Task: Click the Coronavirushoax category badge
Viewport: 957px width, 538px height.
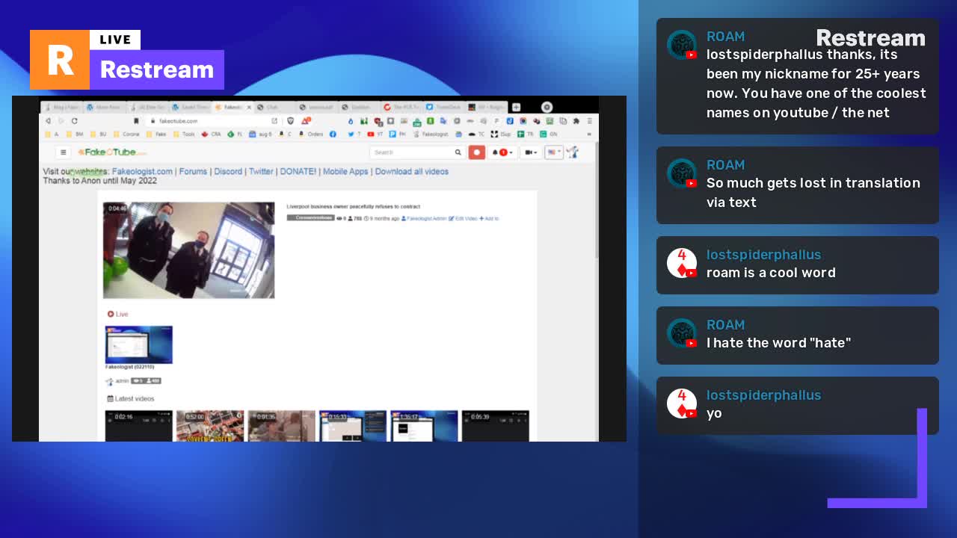Action: pyautogui.click(x=311, y=218)
